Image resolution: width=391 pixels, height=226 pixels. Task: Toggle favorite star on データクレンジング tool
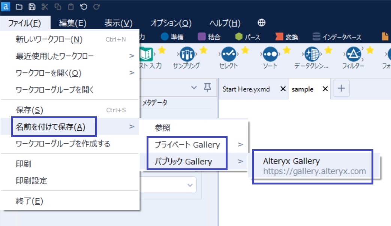[328, 50]
